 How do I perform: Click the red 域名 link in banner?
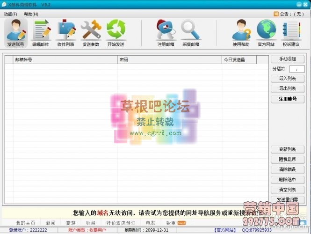(102, 213)
